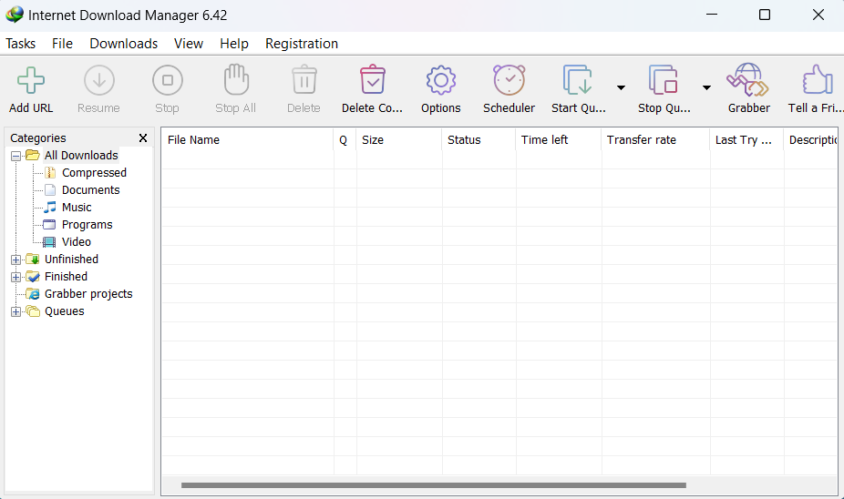The width and height of the screenshot is (844, 499).
Task: Minimize the Internet Download Manager window
Action: click(x=712, y=15)
